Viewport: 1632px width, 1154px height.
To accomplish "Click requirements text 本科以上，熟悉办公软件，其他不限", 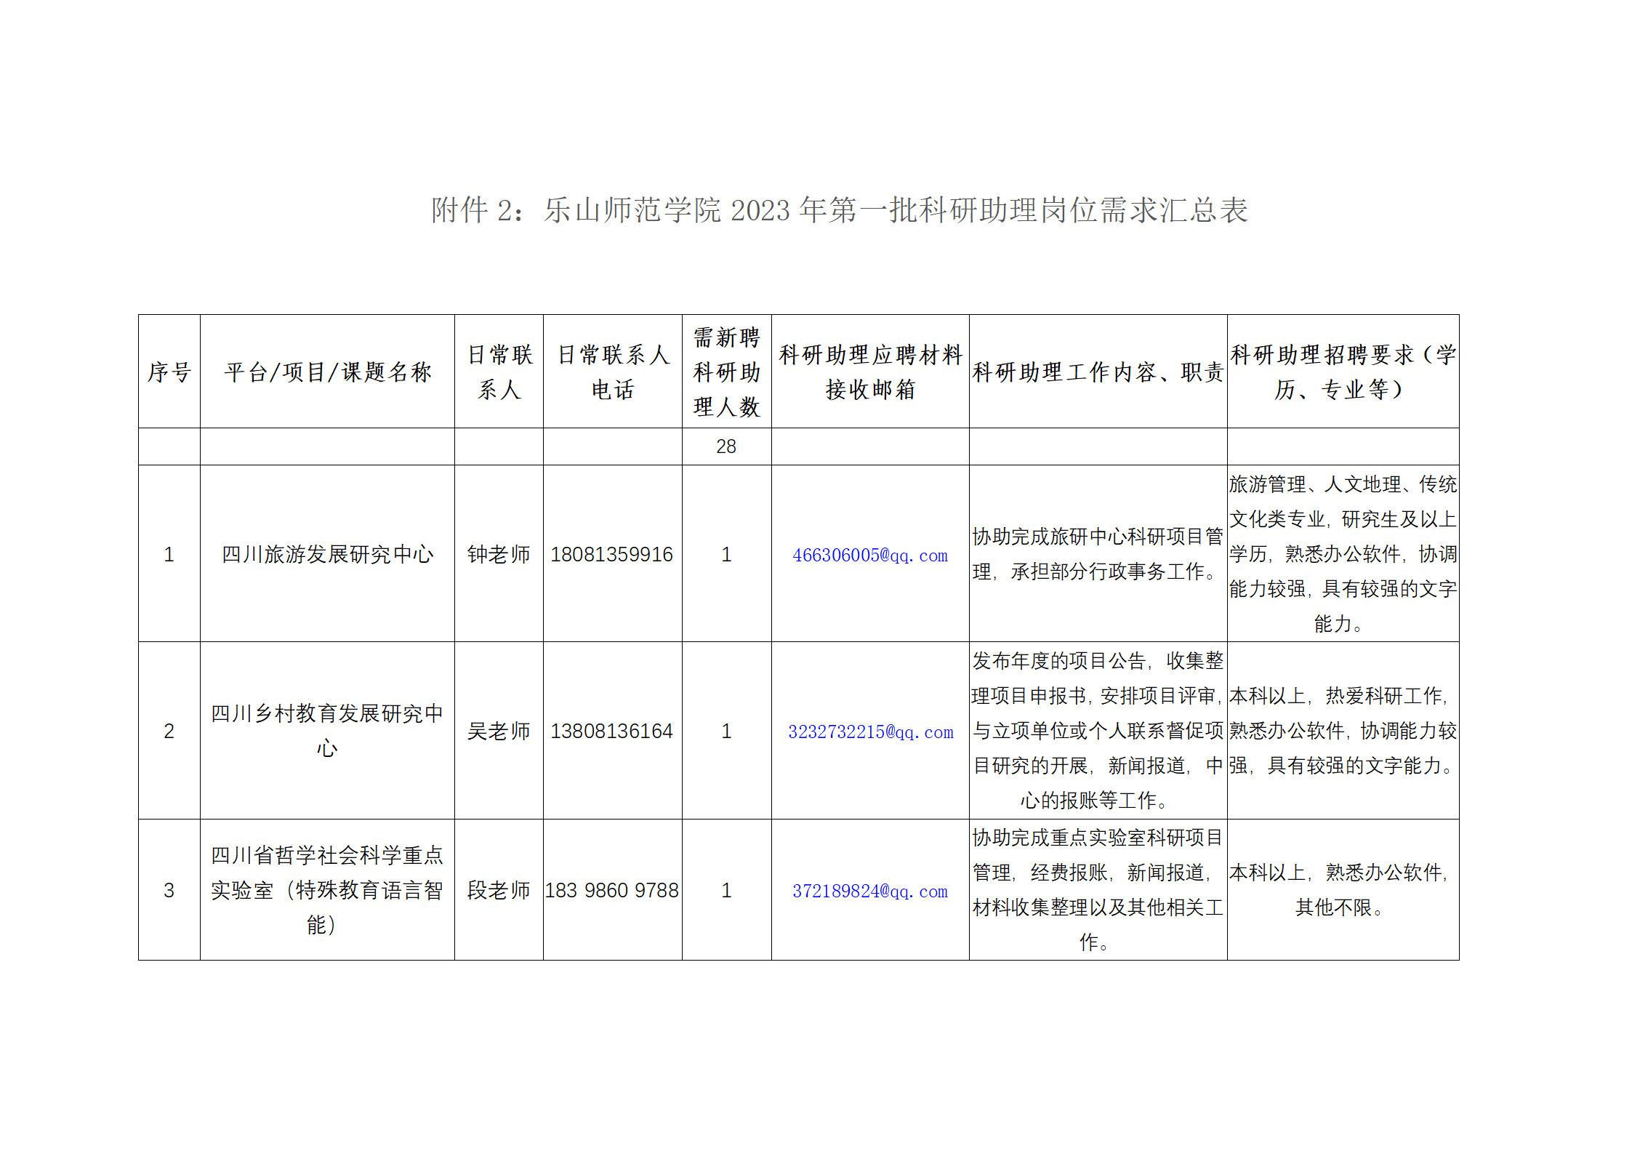I will tap(1343, 890).
